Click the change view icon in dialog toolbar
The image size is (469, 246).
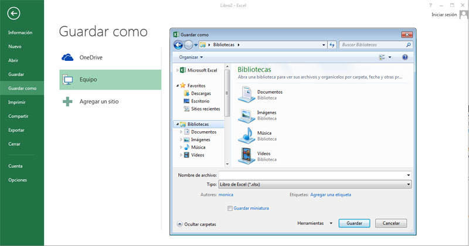coord(382,57)
